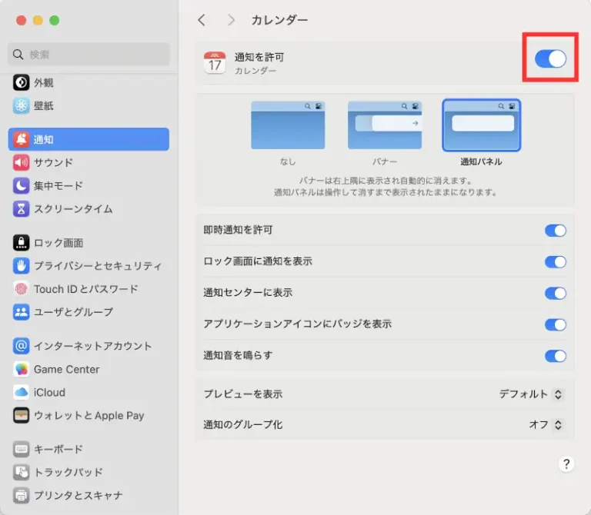Viewport: 591px width, 515px height.
Task: Select Touch IDとパスワード label in sidebar
Action: pyautogui.click(x=86, y=289)
